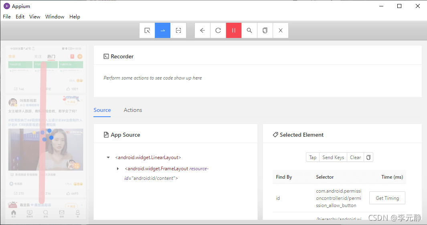Open the Window menu
Viewport: 427px width, 225px height.
point(55,17)
